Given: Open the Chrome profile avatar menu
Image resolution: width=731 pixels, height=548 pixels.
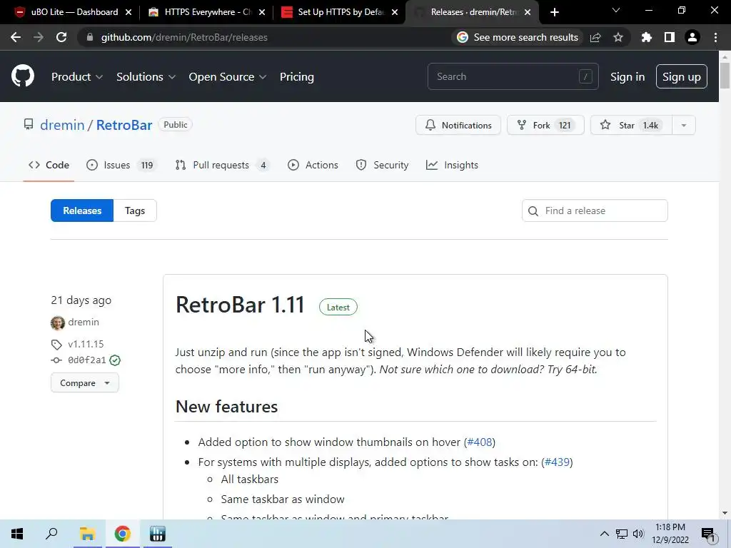Looking at the screenshot, I should tap(692, 37).
